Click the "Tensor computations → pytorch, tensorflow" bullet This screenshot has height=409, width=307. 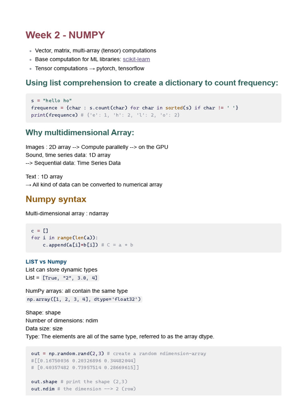[x=90, y=68]
